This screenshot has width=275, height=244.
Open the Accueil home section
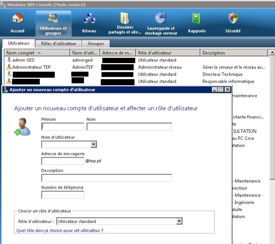(x=17, y=23)
